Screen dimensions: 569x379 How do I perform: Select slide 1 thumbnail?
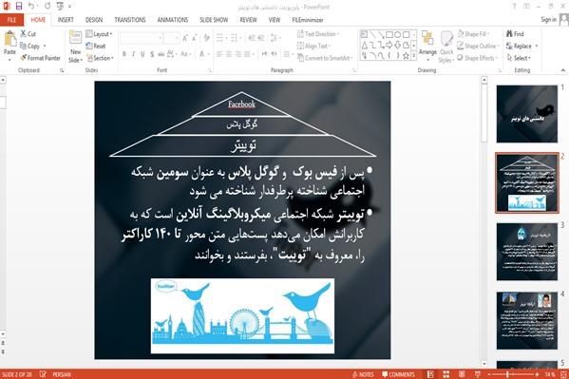click(x=527, y=114)
